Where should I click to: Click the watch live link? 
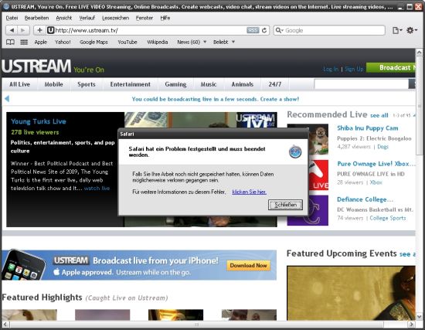pos(97,188)
